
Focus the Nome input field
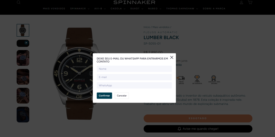point(134,69)
